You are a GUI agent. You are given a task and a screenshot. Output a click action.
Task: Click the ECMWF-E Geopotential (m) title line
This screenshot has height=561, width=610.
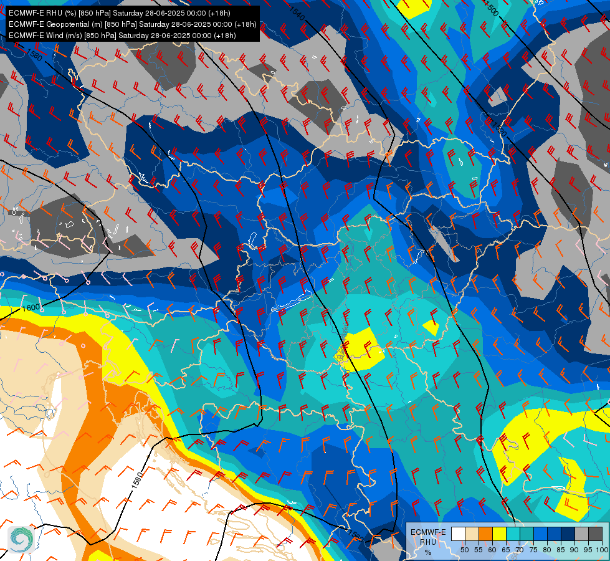(133, 24)
